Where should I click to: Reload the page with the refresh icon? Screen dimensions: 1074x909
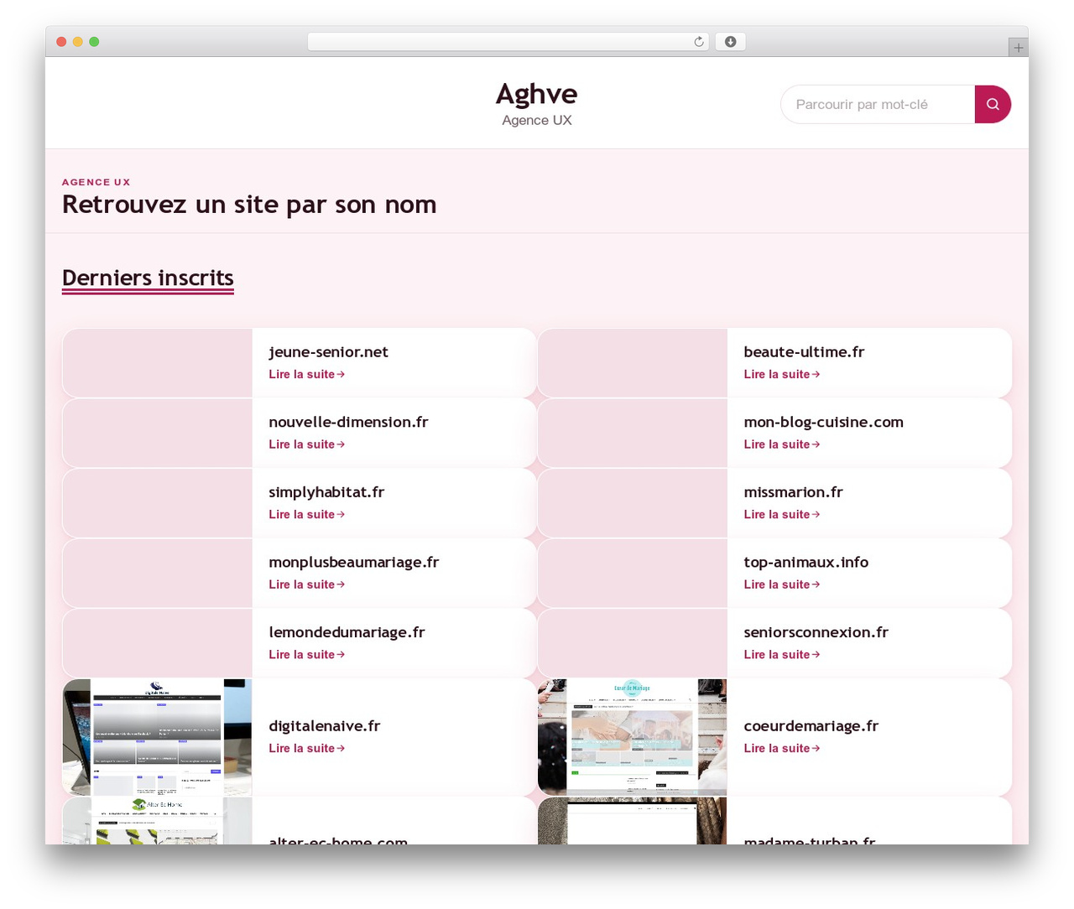pos(699,42)
